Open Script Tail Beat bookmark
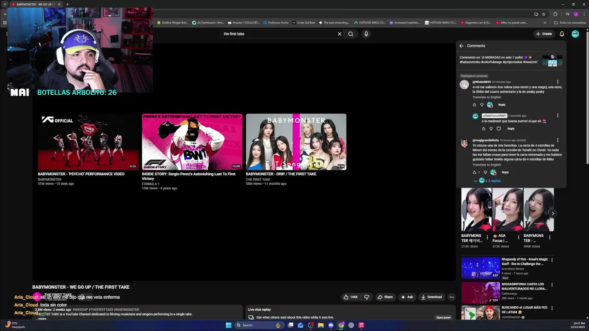The height and width of the screenshot is (331, 589). [304, 23]
